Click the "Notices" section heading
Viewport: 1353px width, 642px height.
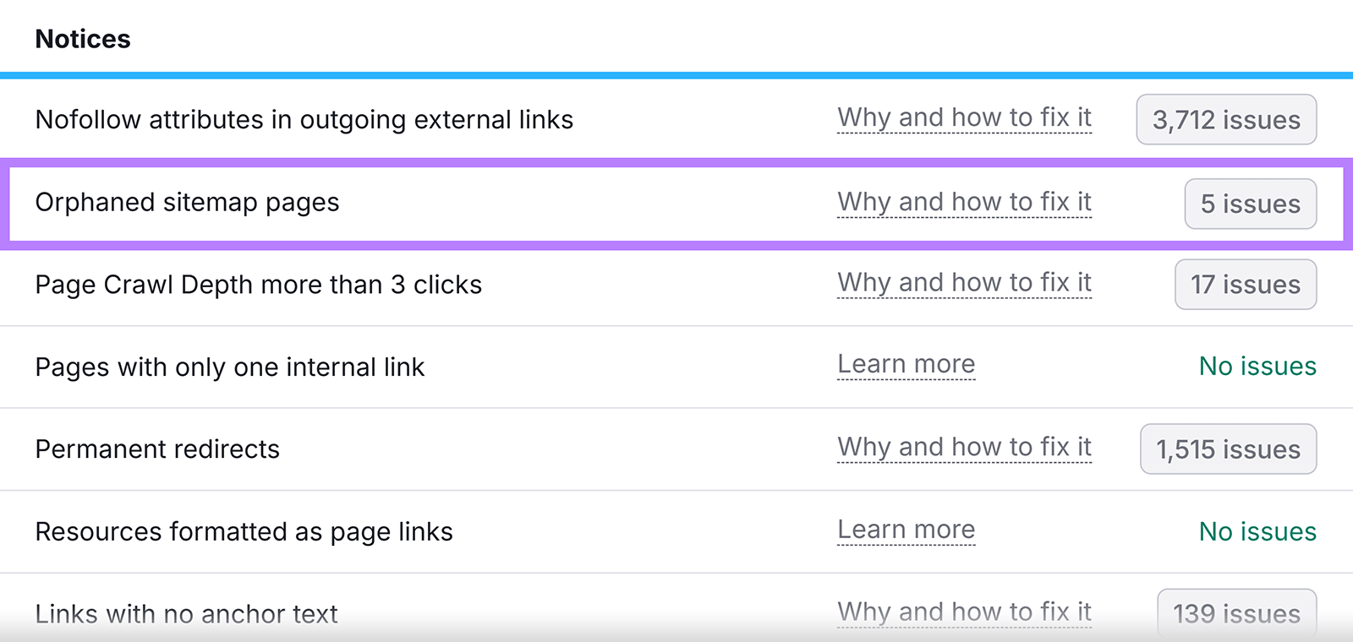click(x=82, y=38)
